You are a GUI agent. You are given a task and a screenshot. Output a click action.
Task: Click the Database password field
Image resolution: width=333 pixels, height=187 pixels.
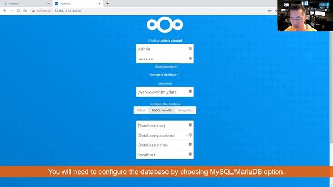click(x=165, y=135)
